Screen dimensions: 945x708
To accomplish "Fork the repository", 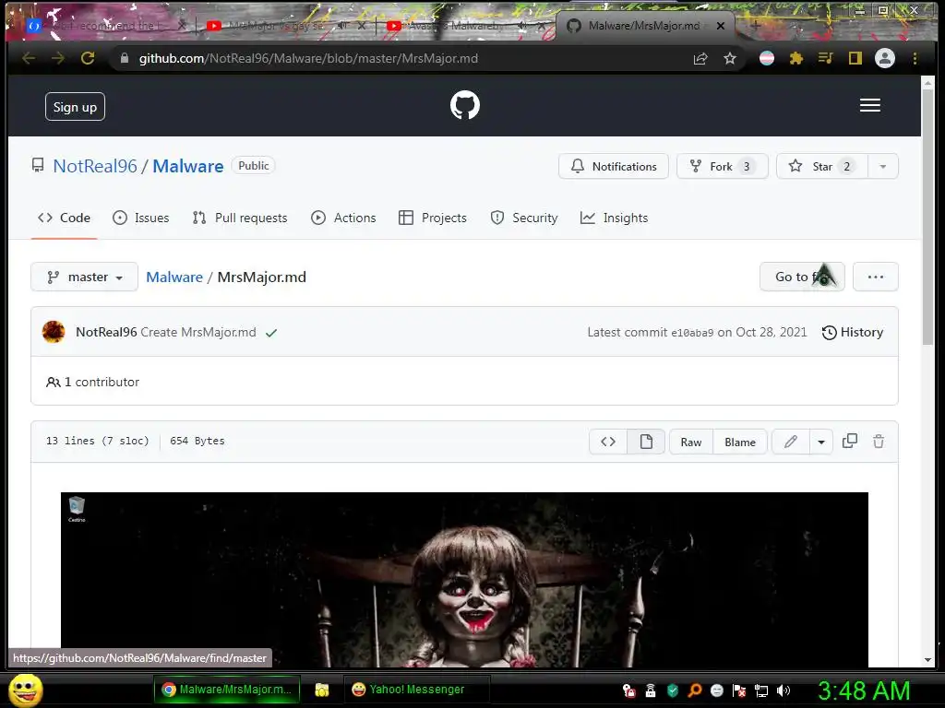I will (x=722, y=166).
